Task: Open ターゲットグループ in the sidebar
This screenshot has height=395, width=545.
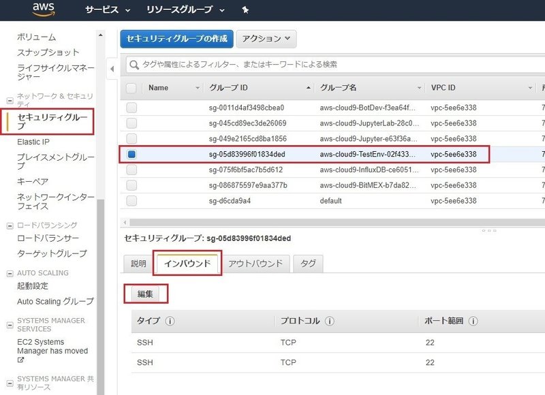Action: pos(52,253)
